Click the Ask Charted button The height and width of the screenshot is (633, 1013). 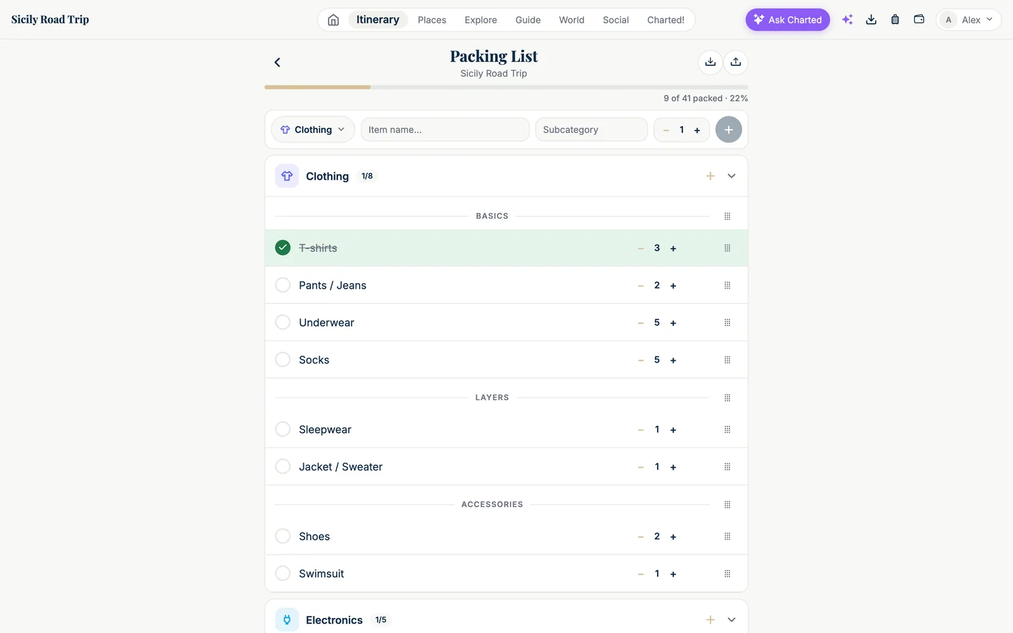tap(788, 20)
